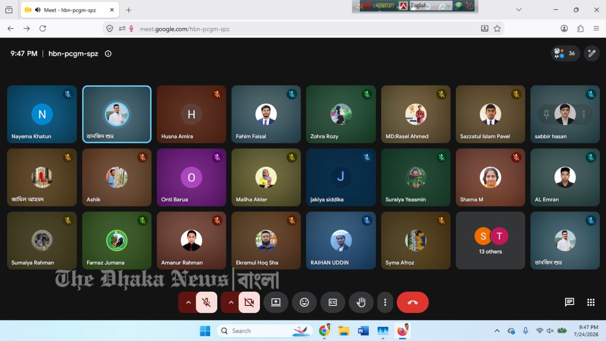606x341 pixels.
Task: Toggle the microphone mute button
Action: [x=206, y=302]
